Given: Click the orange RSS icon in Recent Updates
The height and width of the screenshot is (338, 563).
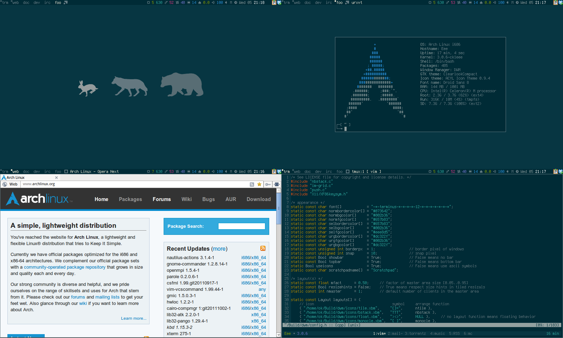Looking at the screenshot, I should point(263,248).
